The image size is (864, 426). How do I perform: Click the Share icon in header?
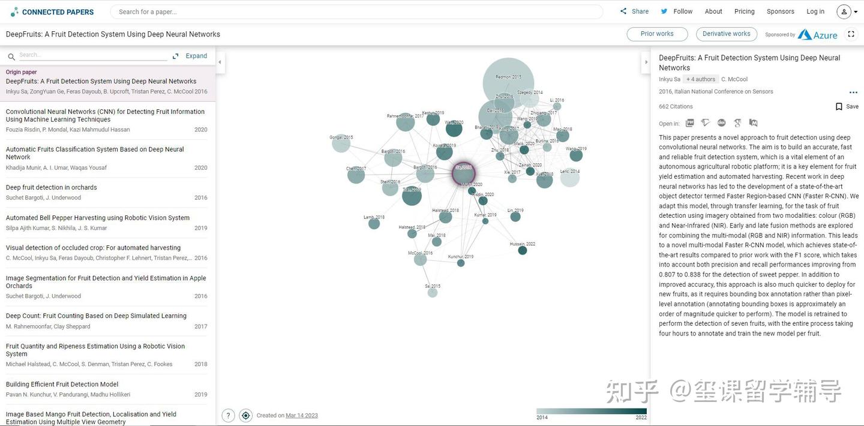coord(623,11)
